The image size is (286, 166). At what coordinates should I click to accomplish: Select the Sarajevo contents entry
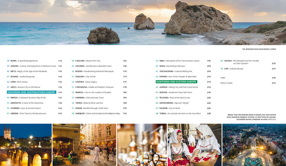[x=97, y=113]
